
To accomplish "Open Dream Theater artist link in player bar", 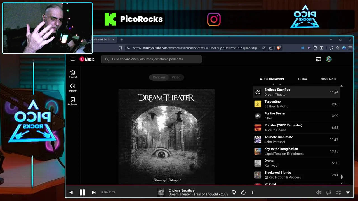I will pyautogui.click(x=180, y=195).
